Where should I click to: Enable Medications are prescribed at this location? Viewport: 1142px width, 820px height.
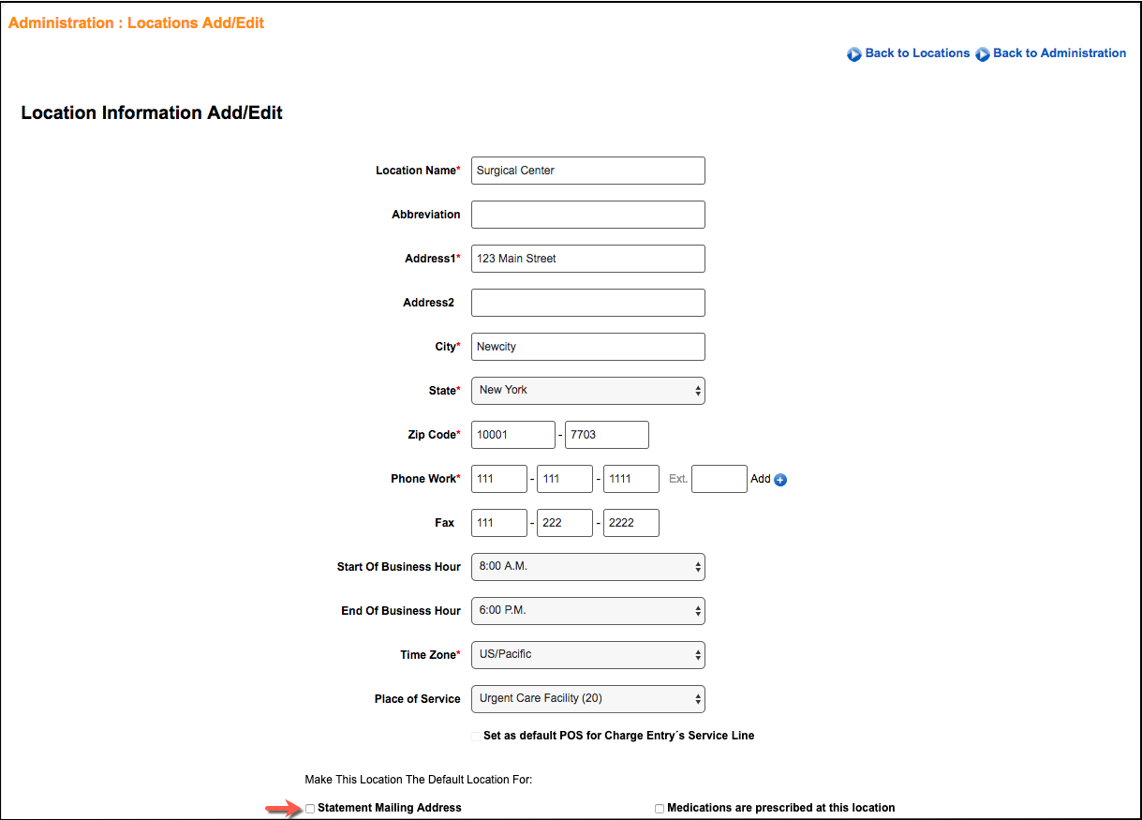pos(660,809)
